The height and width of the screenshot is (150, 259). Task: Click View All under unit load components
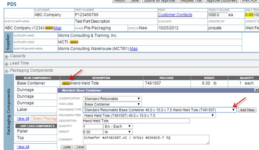(23, 147)
